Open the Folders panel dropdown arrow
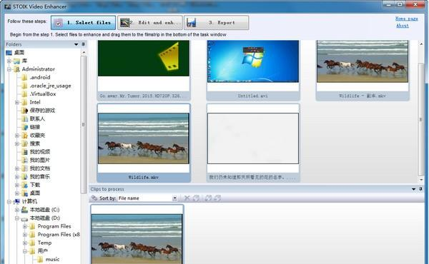Image resolution: width=429 pixels, height=264 pixels. [76, 44]
